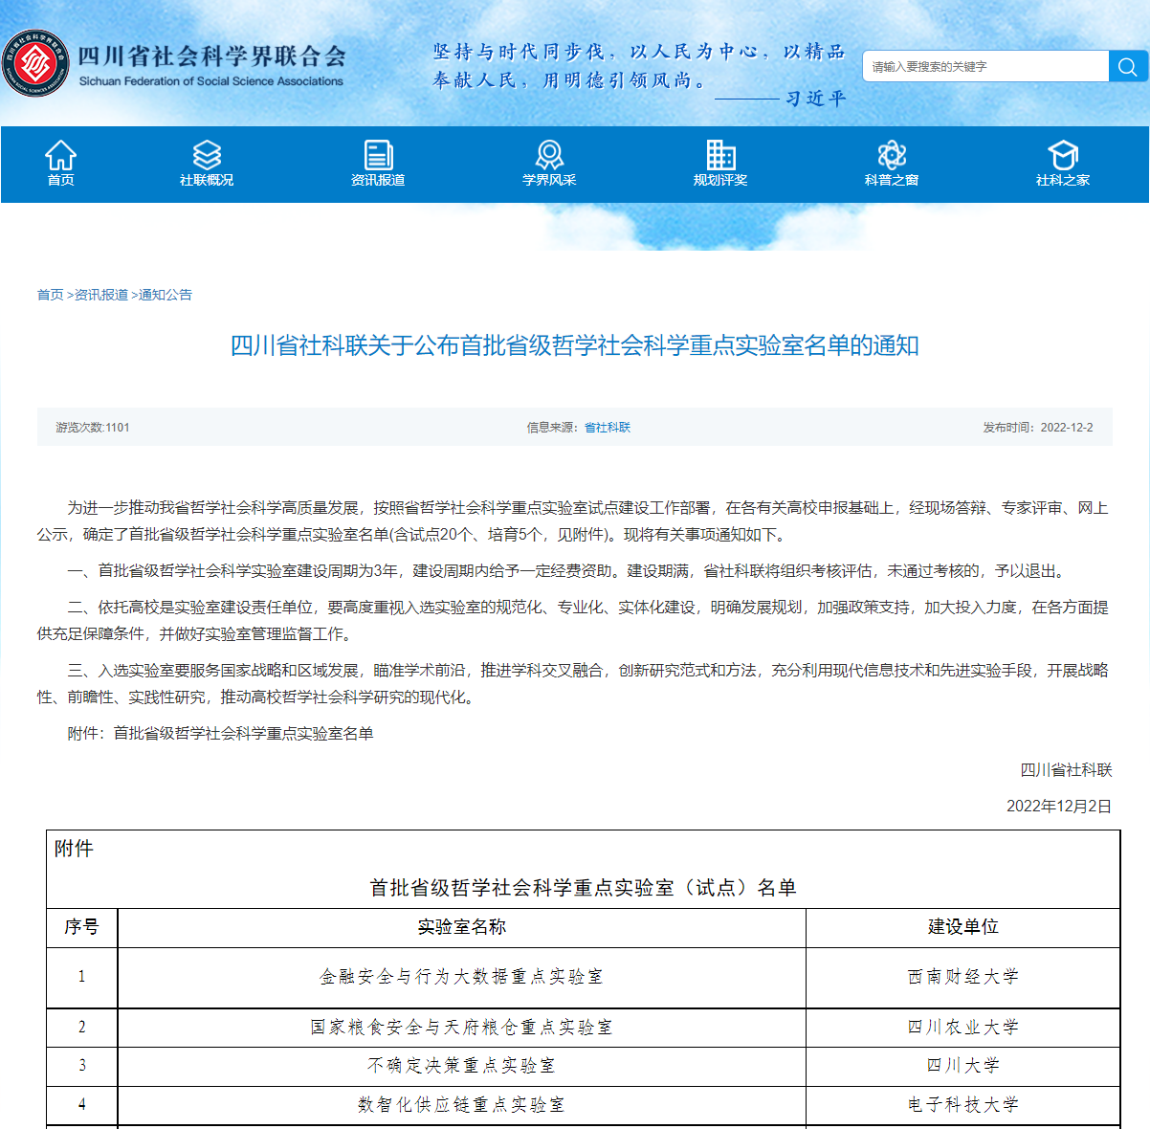Open 通知公告 breadcrumb link

coord(166,295)
